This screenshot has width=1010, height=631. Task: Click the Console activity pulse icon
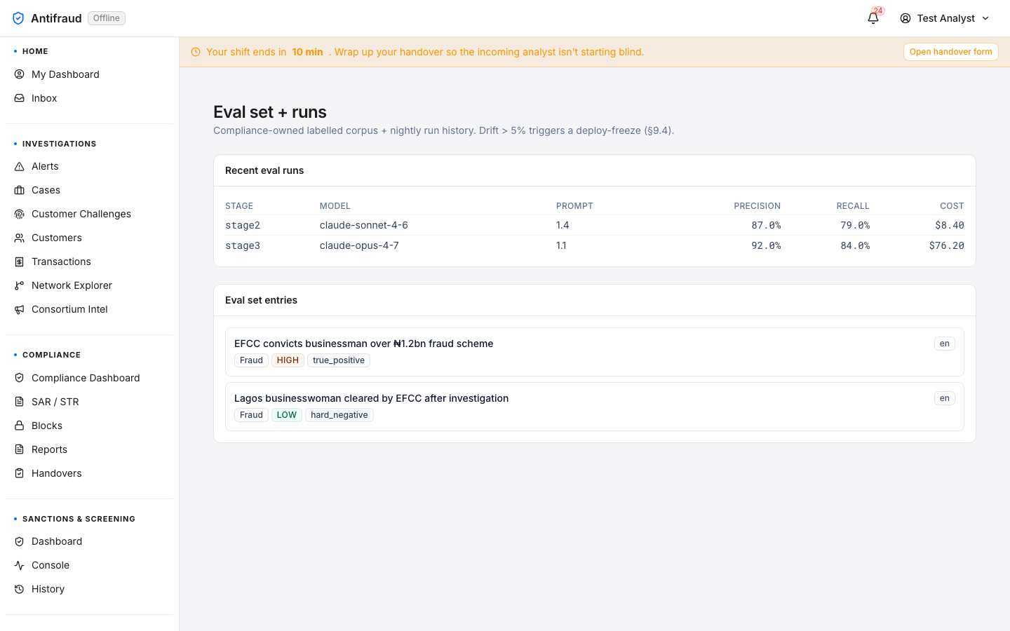pyautogui.click(x=20, y=565)
